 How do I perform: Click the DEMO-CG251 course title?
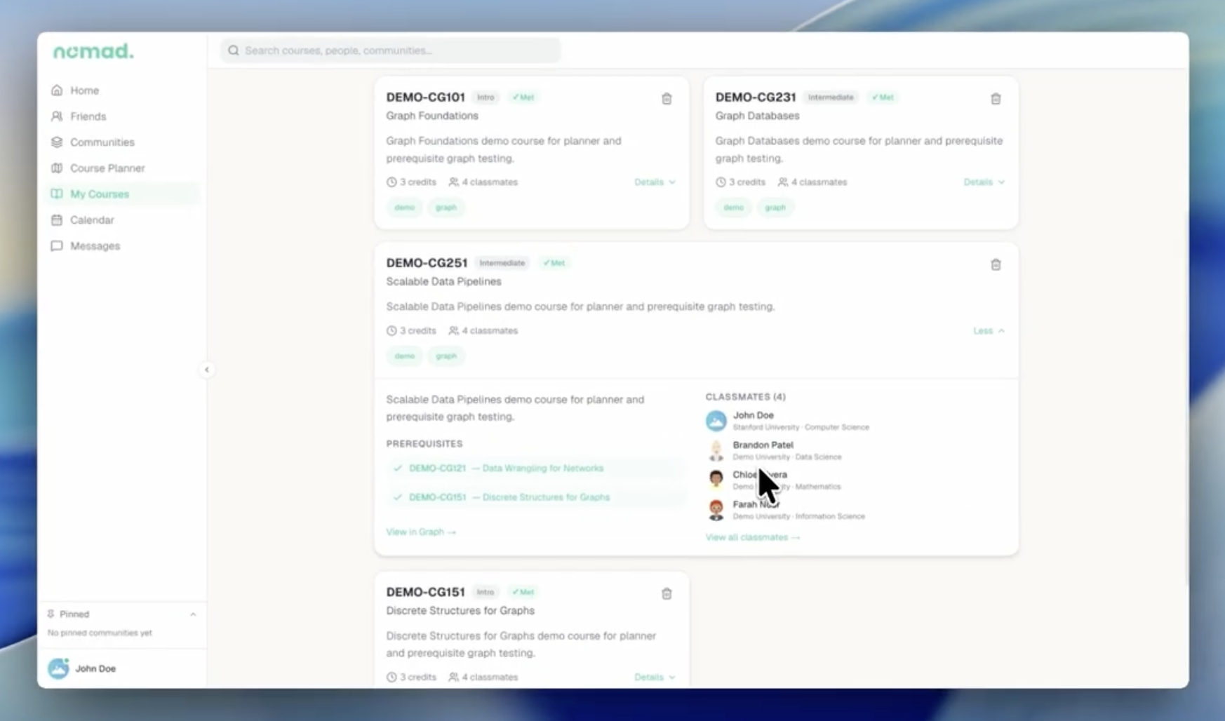(427, 263)
